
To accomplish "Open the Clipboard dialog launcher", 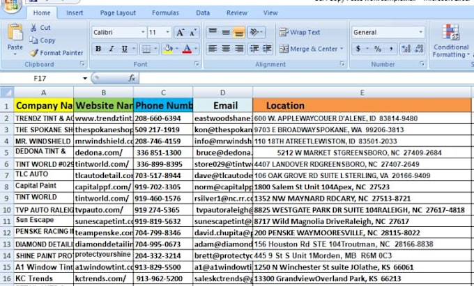I will pyautogui.click(x=82, y=64).
